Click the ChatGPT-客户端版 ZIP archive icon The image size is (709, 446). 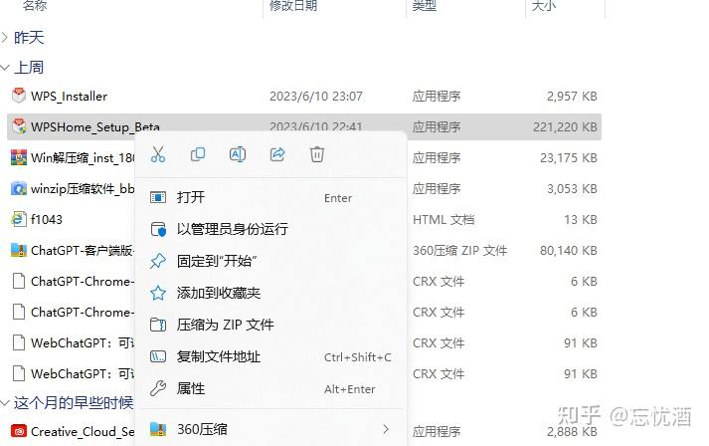click(19, 250)
